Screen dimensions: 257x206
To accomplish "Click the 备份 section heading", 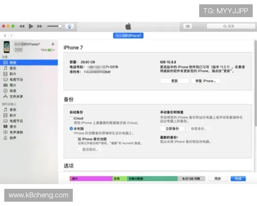I will coord(69,100).
